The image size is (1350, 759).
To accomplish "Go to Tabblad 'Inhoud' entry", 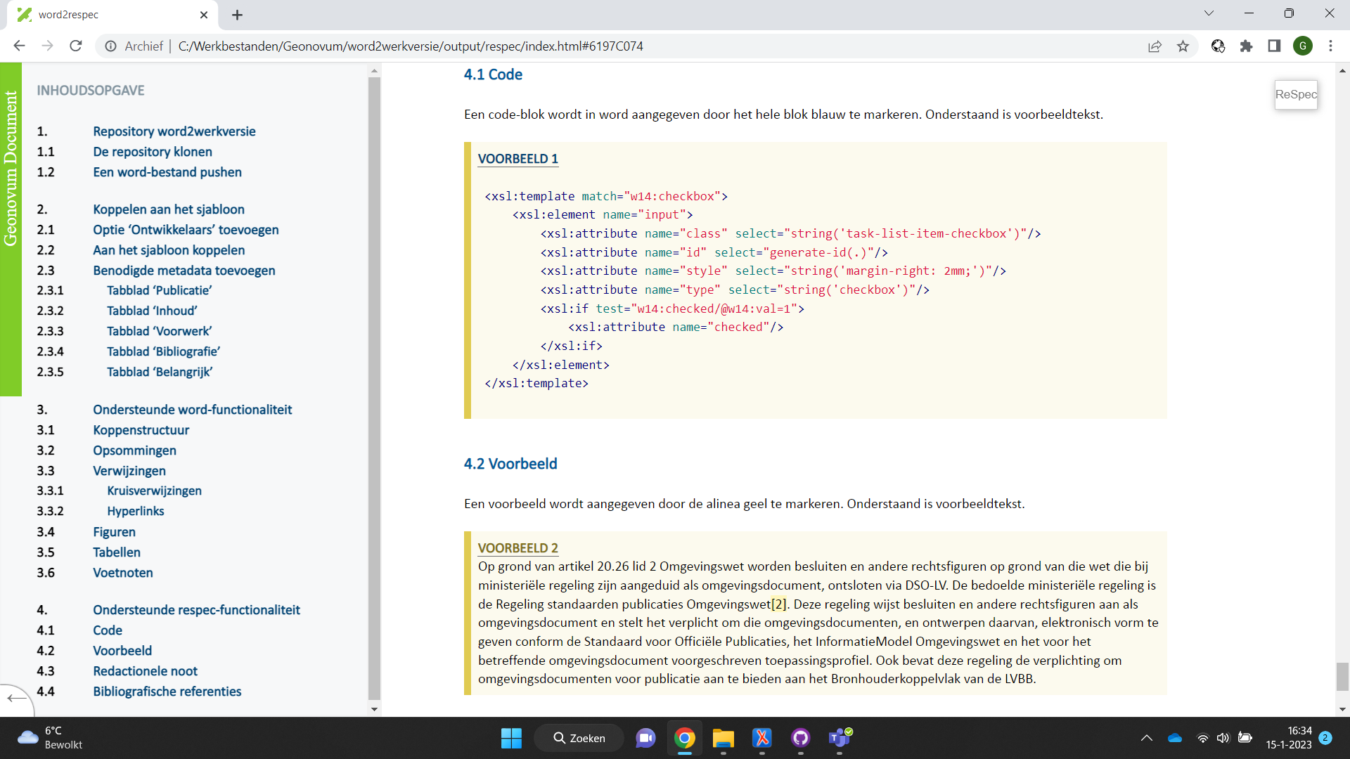I will pos(152,311).
